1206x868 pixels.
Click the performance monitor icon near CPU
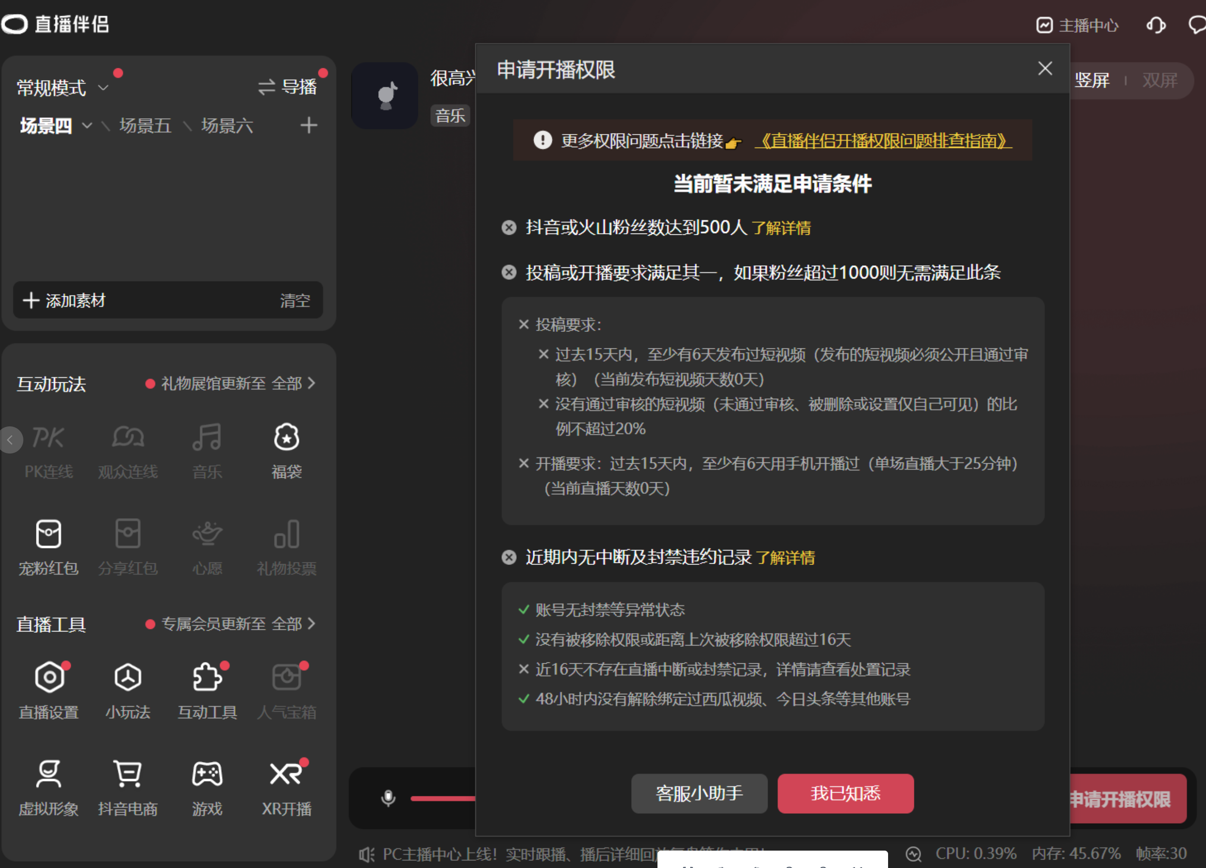coord(913,854)
